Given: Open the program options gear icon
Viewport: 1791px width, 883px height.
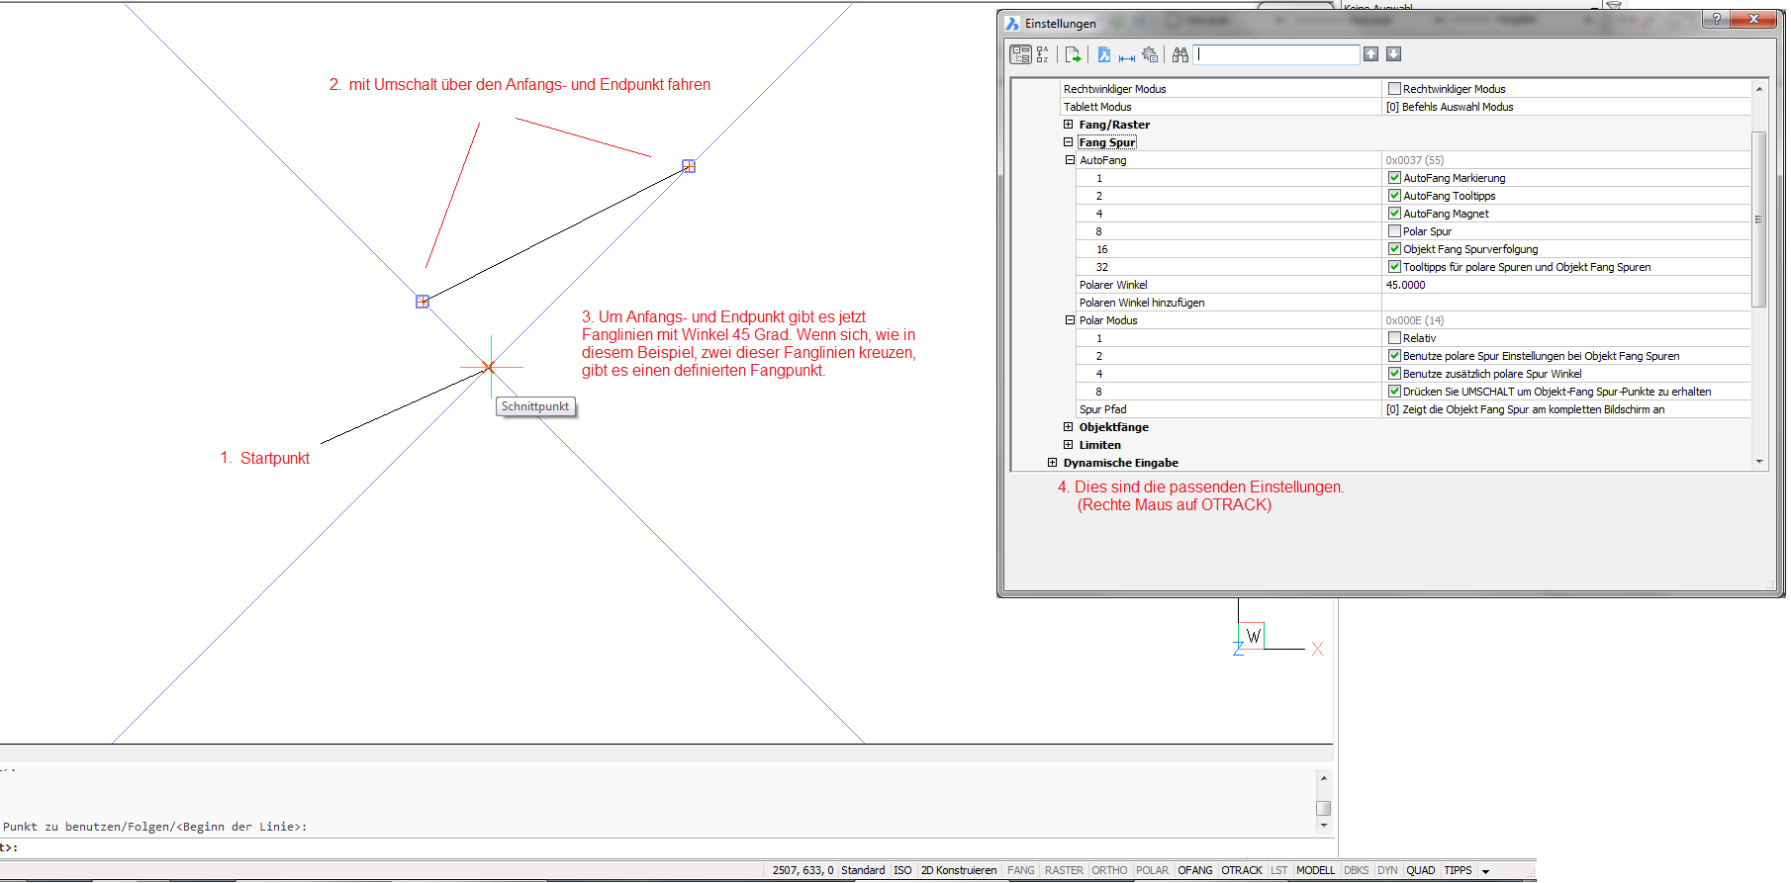Looking at the screenshot, I should [1150, 54].
